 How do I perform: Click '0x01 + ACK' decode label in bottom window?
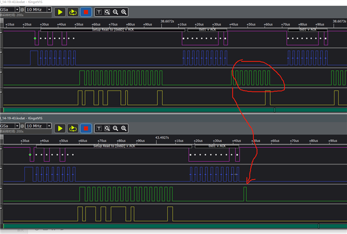point(217,146)
